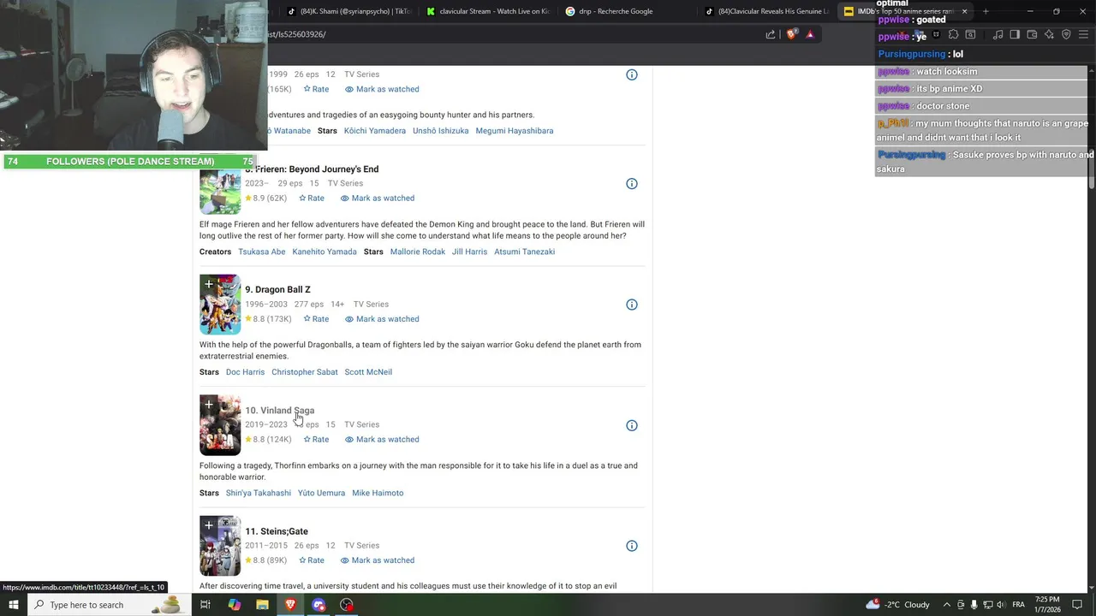Click in Windows search box
The width and height of the screenshot is (1096, 616).
point(110,605)
